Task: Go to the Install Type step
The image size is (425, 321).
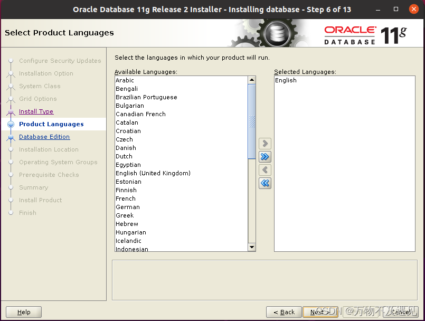Action: pyautogui.click(x=36, y=111)
